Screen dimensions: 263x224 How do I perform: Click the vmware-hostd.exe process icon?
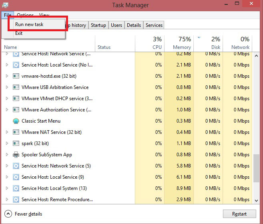16,76
